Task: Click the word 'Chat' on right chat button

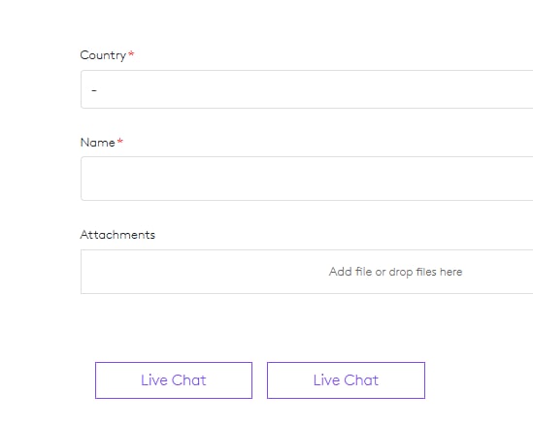Action: click(x=361, y=380)
